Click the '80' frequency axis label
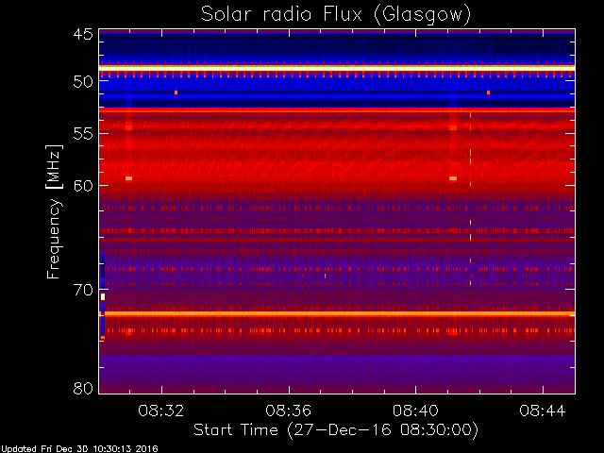Viewport: 604px width, 453px height. [x=83, y=388]
